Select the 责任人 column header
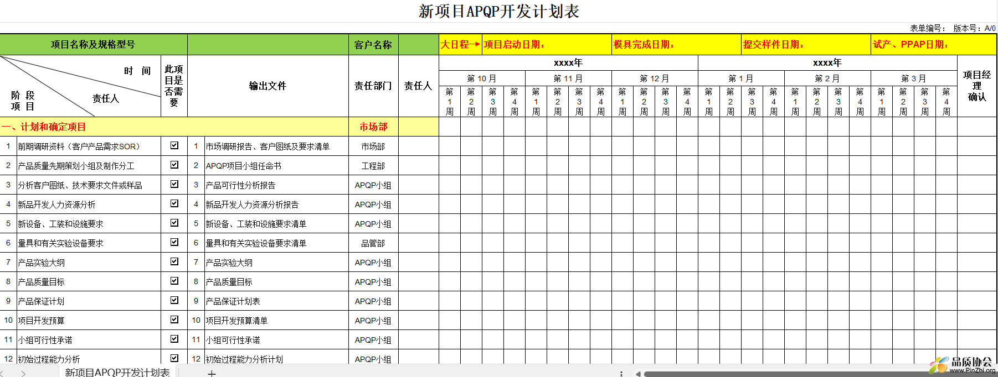 418,86
